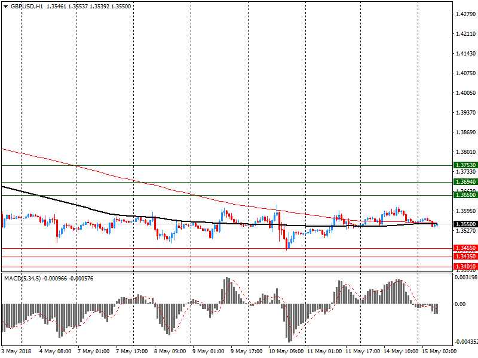This screenshot has width=478, height=358.
Task: Click the 9 May 01:00 time axis marker
Action: [x=207, y=352]
